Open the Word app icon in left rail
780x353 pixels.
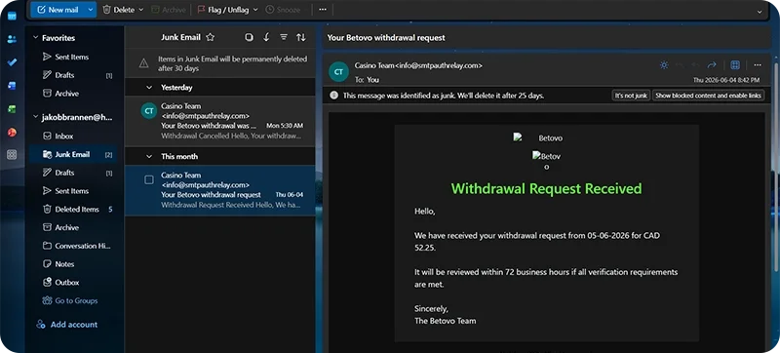pos(12,86)
